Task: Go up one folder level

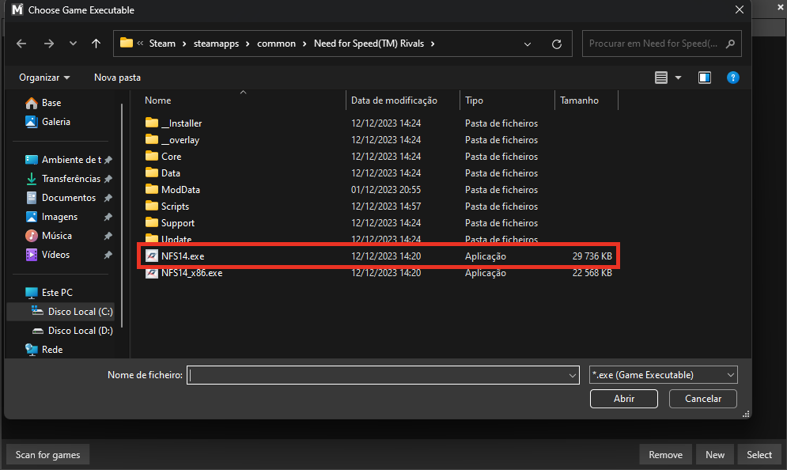Action: 96,44
